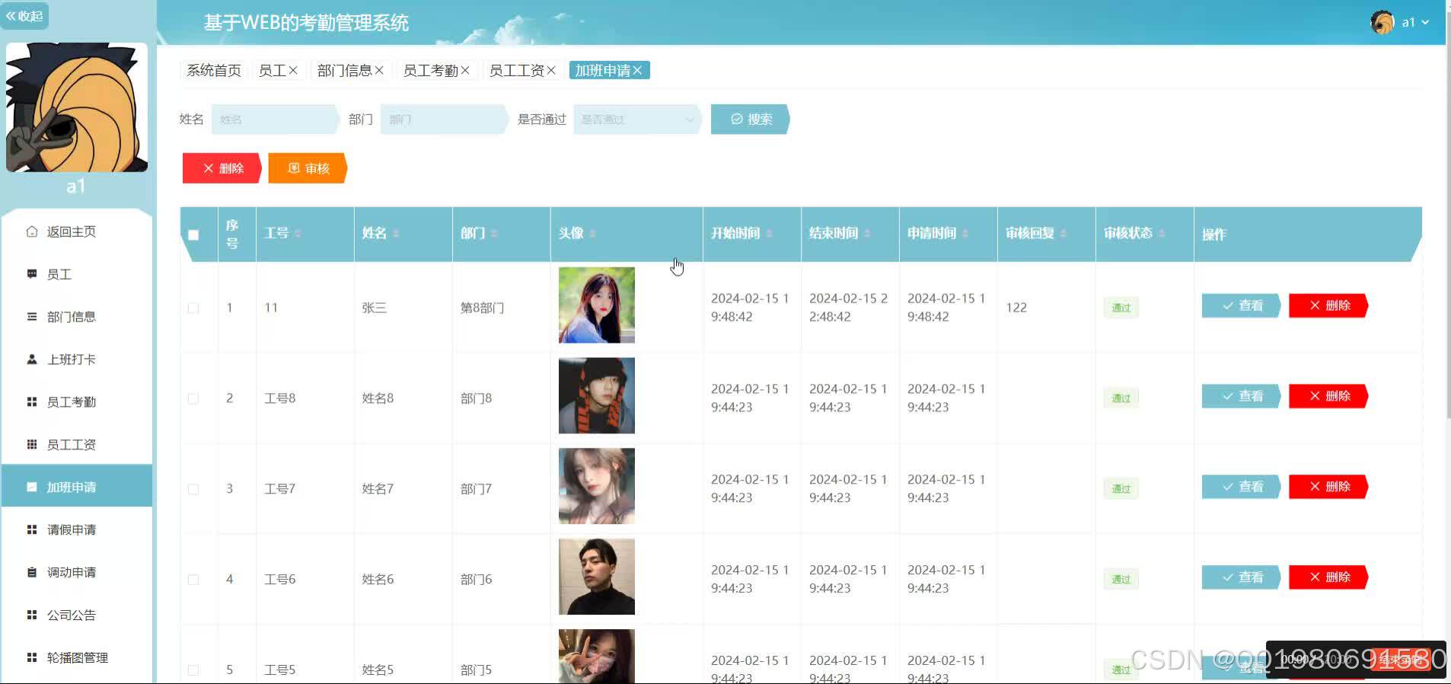Viewport: 1451px width, 684px height.
Task: Click 查看 for the 姓名8 row
Action: tap(1241, 396)
